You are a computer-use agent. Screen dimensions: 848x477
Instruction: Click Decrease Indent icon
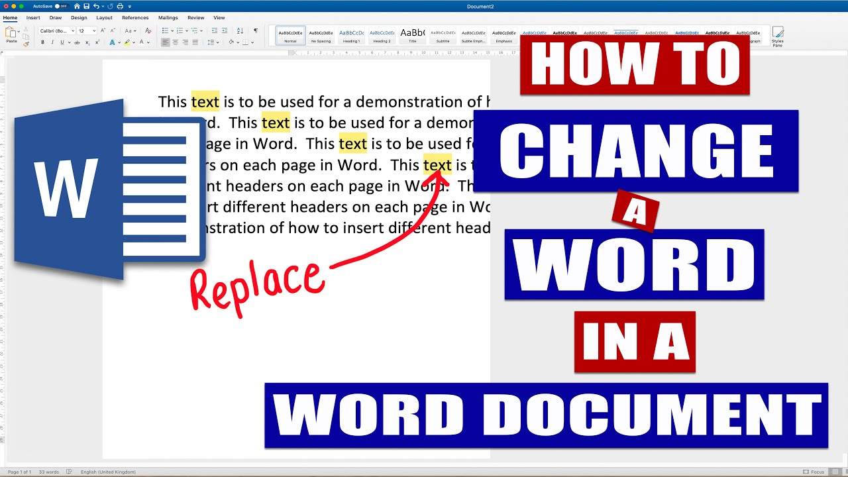(215, 31)
